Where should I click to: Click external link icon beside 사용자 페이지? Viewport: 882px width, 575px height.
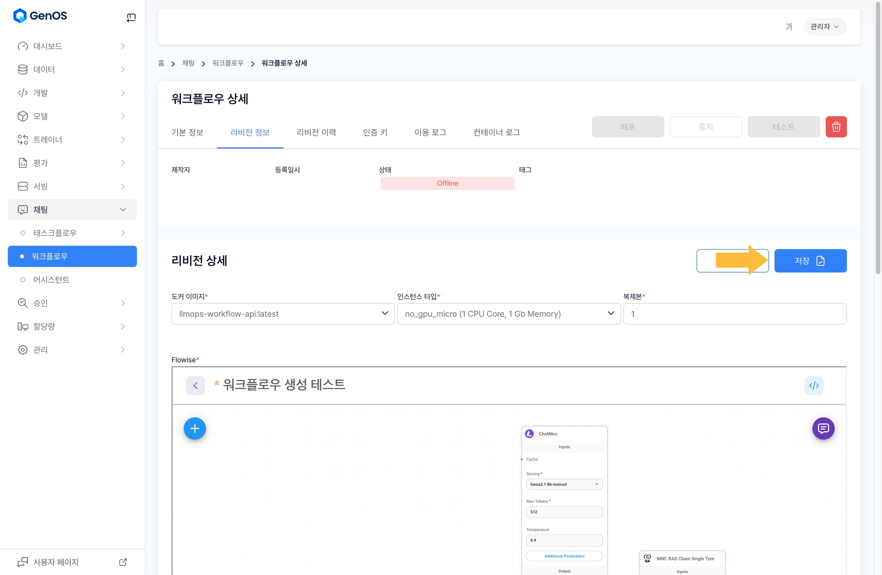123,562
